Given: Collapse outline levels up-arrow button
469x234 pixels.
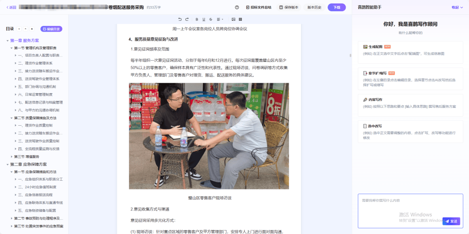Looking at the screenshot, I should (x=26, y=29).
